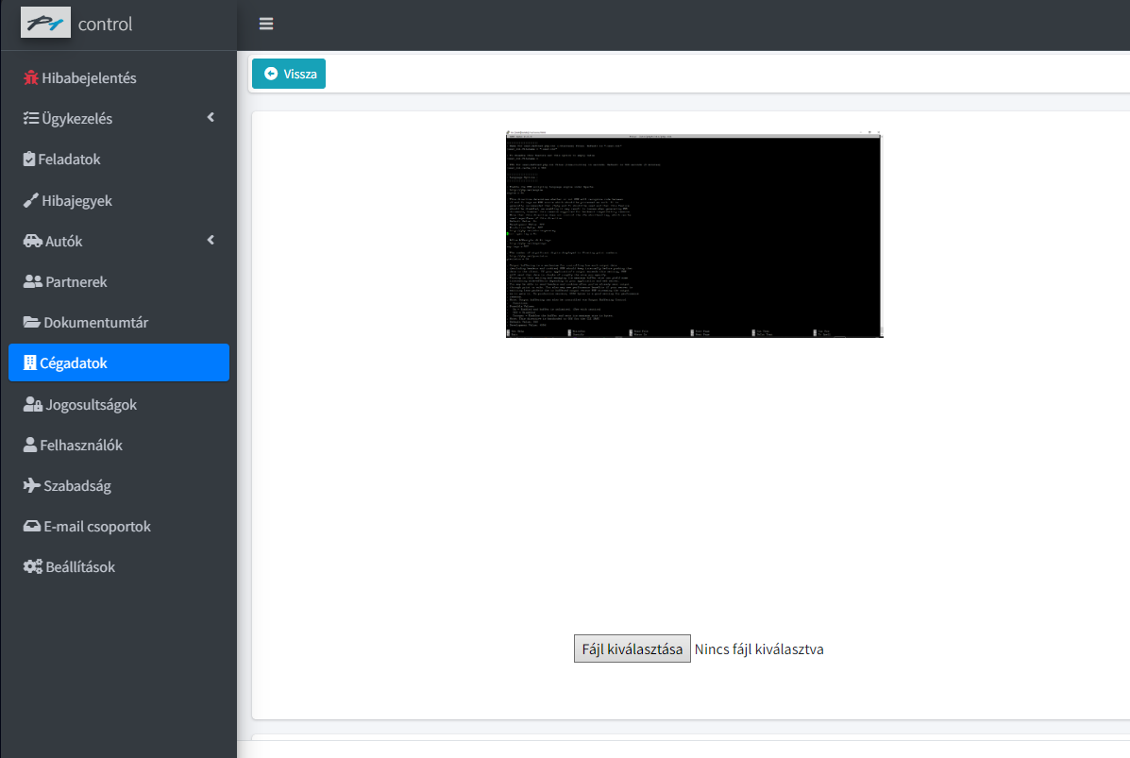Screen dimensions: 1130x758
Task: Click the people icon beside Partnerek
Action: 32,281
